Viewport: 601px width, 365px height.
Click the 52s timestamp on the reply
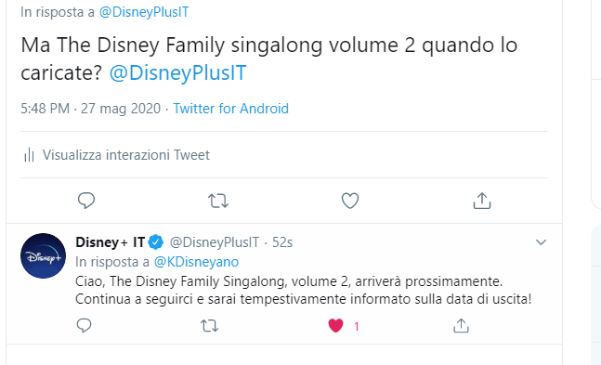pyautogui.click(x=282, y=242)
